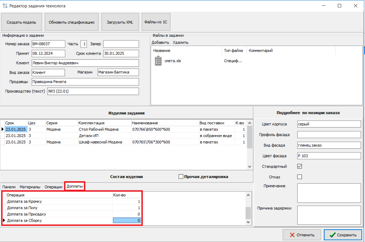Switch to the Панели tab
This screenshot has width=365, height=242.
[x=9, y=187]
